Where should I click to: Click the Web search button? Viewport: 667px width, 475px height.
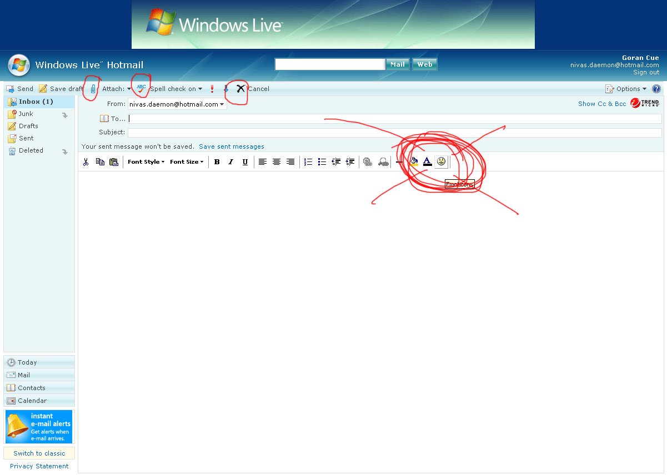point(425,64)
